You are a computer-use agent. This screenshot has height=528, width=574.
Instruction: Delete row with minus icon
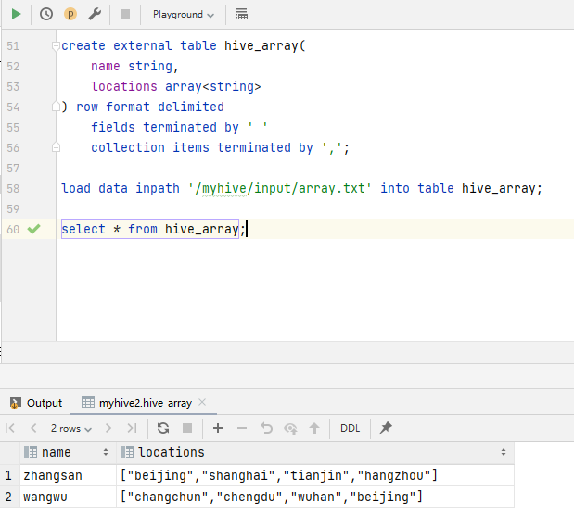click(x=242, y=428)
